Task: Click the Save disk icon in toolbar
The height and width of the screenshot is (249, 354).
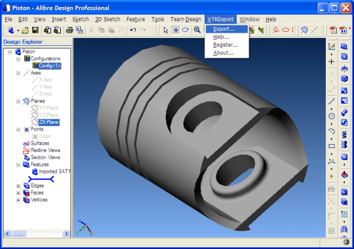Action: [x=35, y=30]
